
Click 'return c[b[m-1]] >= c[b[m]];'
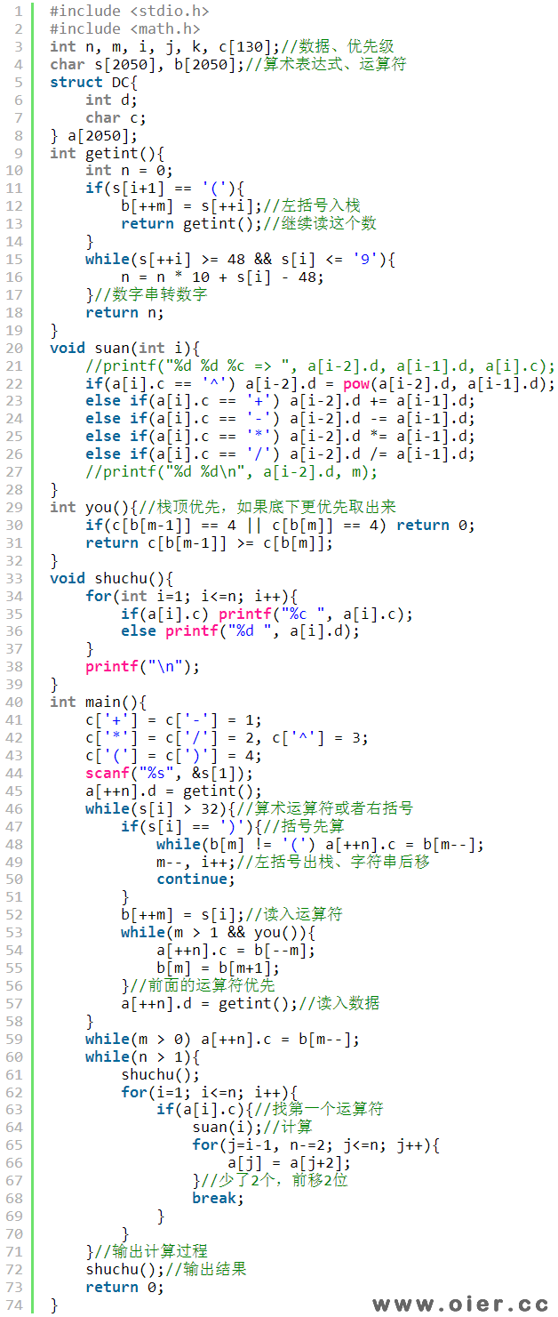click(x=210, y=542)
